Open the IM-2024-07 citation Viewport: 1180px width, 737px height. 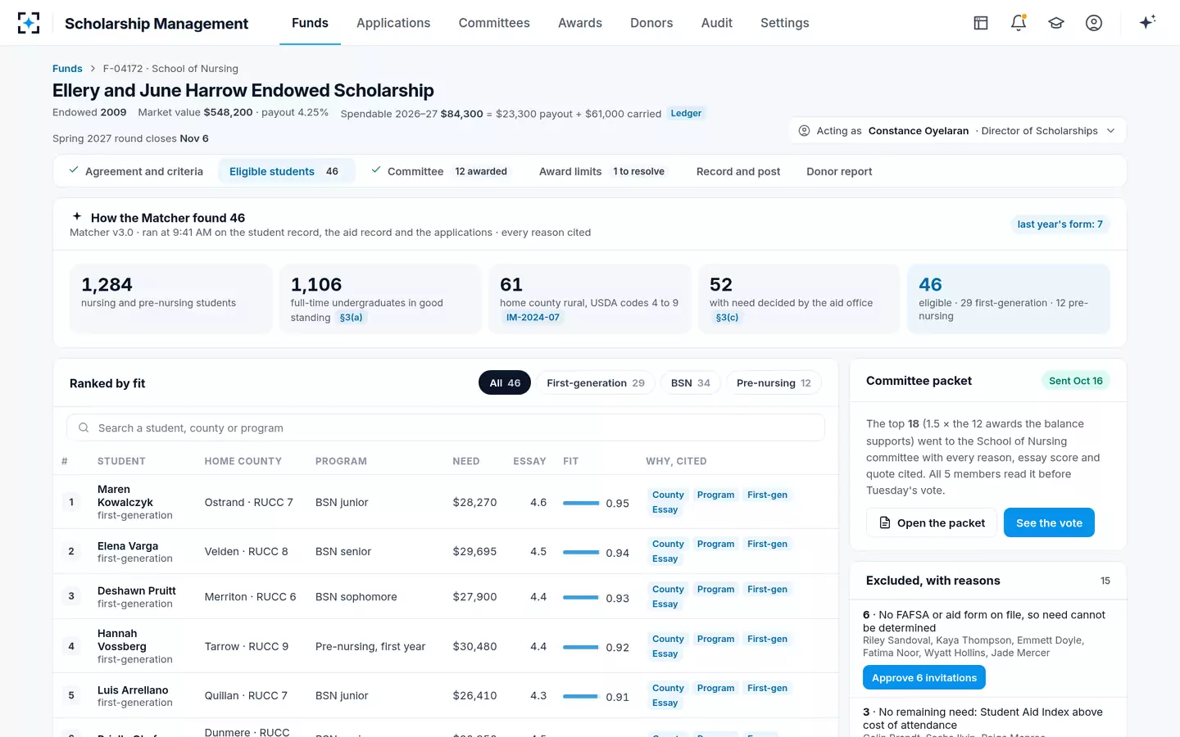tap(533, 318)
